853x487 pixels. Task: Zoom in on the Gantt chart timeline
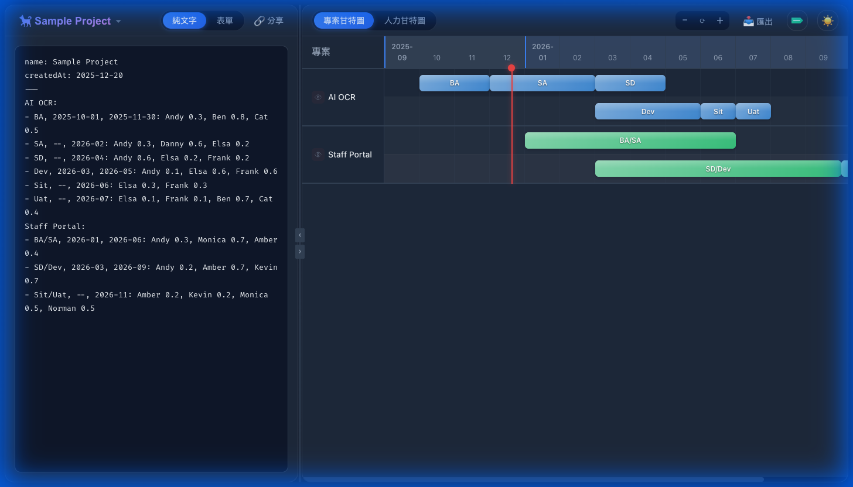(x=719, y=20)
